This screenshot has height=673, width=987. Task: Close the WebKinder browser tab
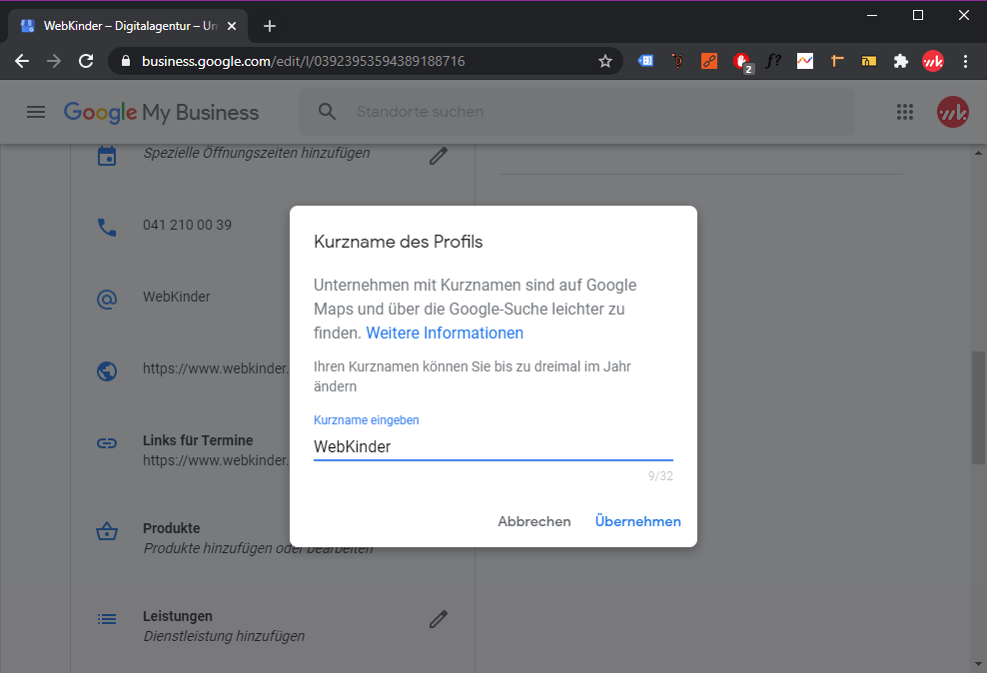pos(232,26)
